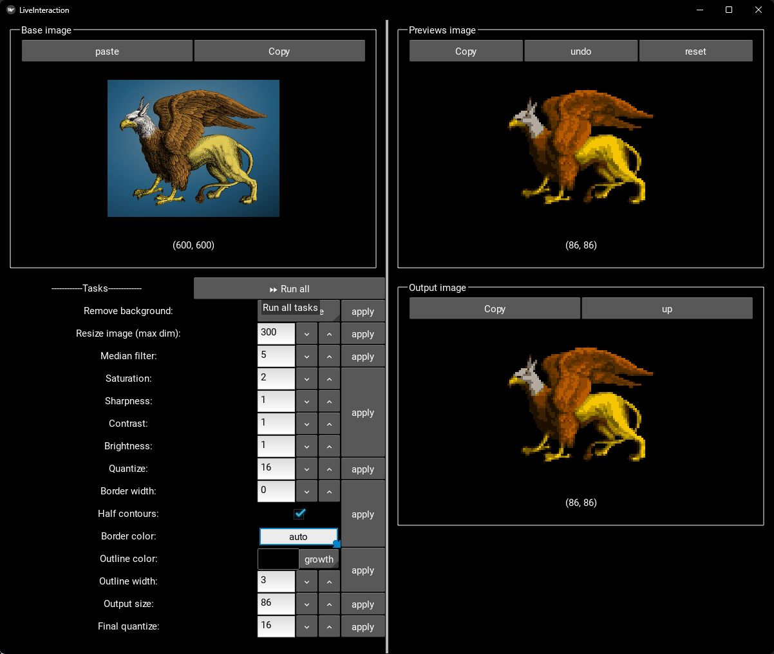This screenshot has width=774, height=654.
Task: Undo the last preview change
Action: [x=581, y=51]
